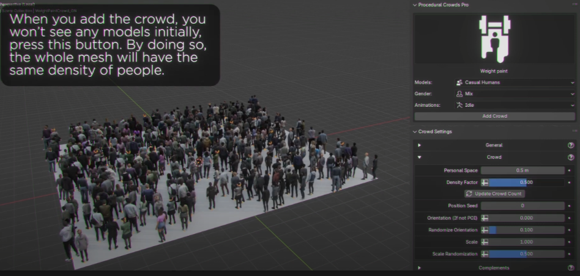Click the Update Crowd Count button
This screenshot has width=580, height=276.
(494, 194)
